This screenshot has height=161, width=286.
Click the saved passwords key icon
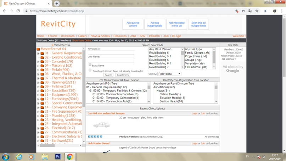coord(243,11)
